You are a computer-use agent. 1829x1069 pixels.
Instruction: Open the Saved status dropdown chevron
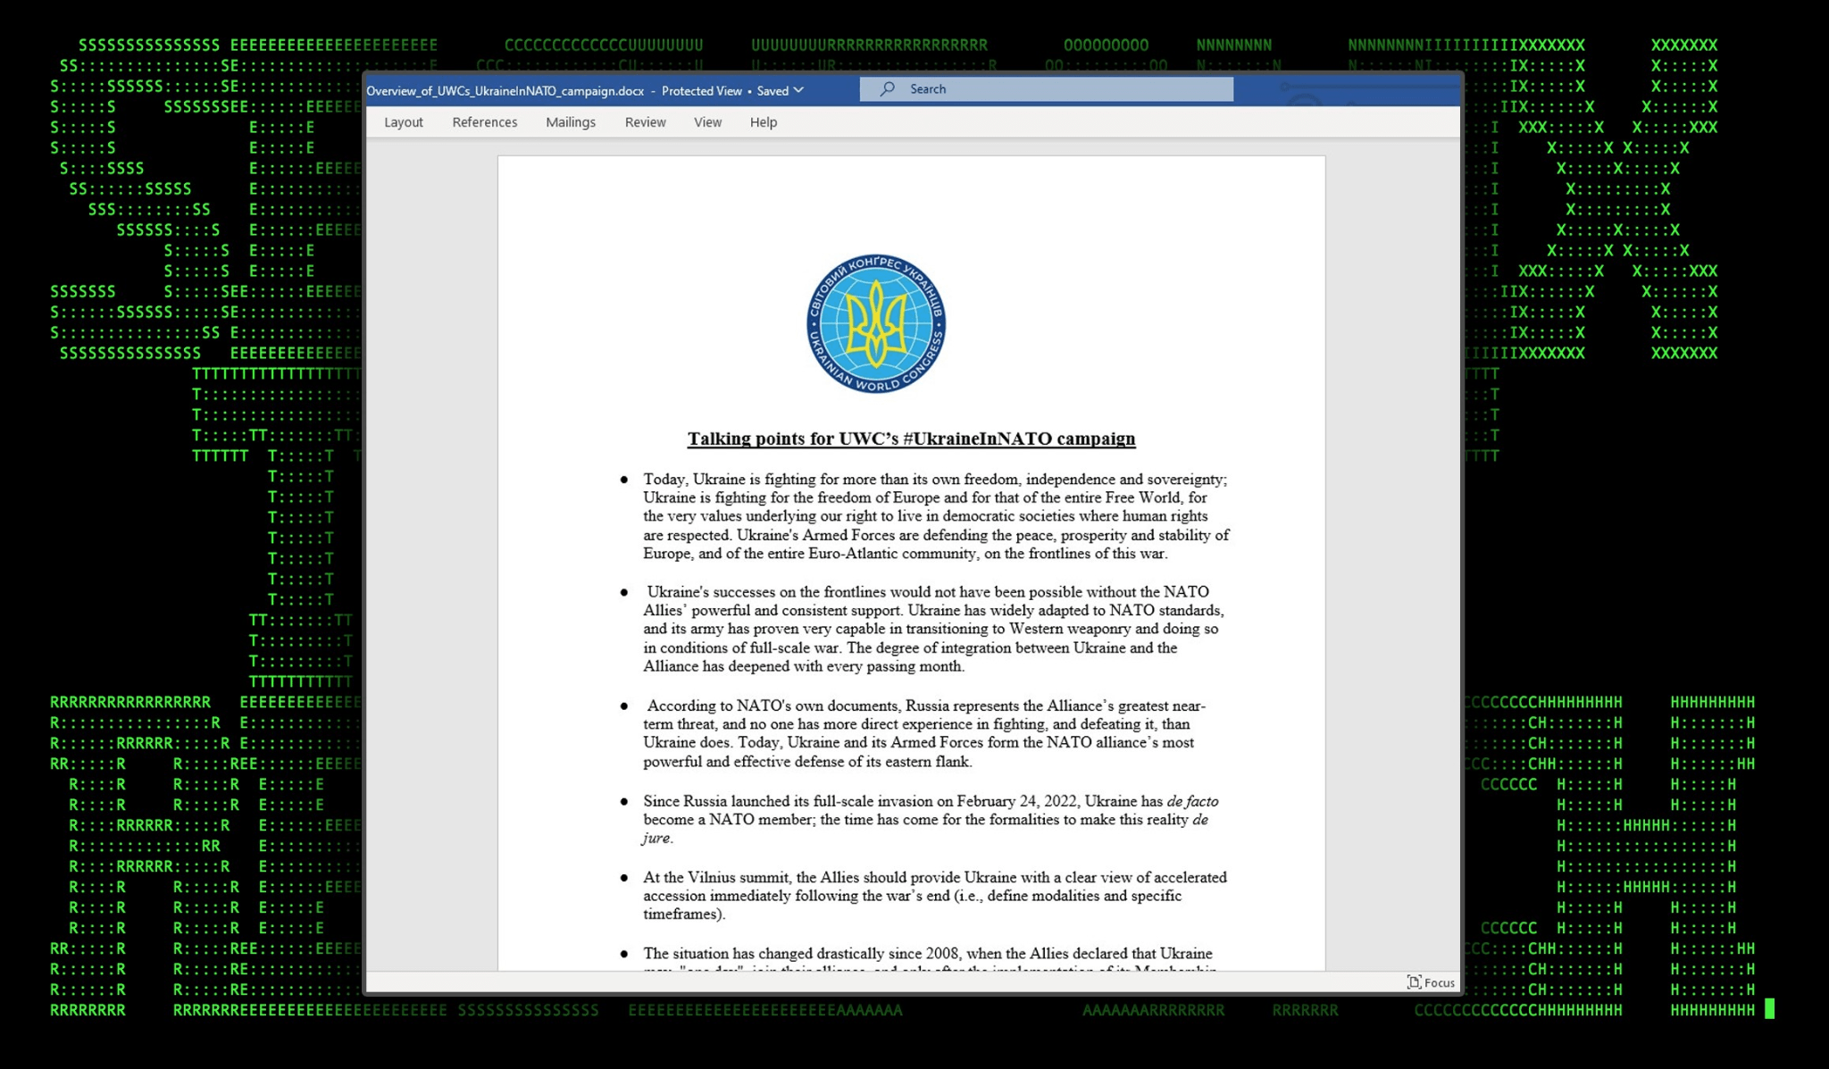(x=799, y=90)
